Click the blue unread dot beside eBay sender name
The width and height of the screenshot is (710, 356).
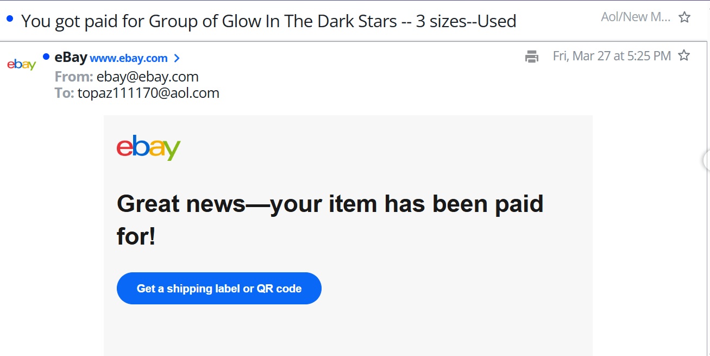(x=46, y=57)
